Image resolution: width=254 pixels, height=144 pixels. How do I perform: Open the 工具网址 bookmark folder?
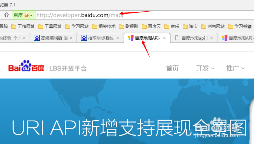50,27
